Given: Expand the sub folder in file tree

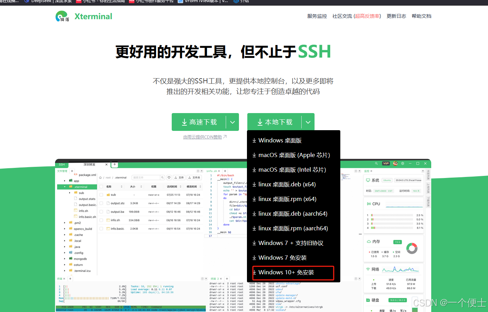Looking at the screenshot, I should click(x=70, y=193).
